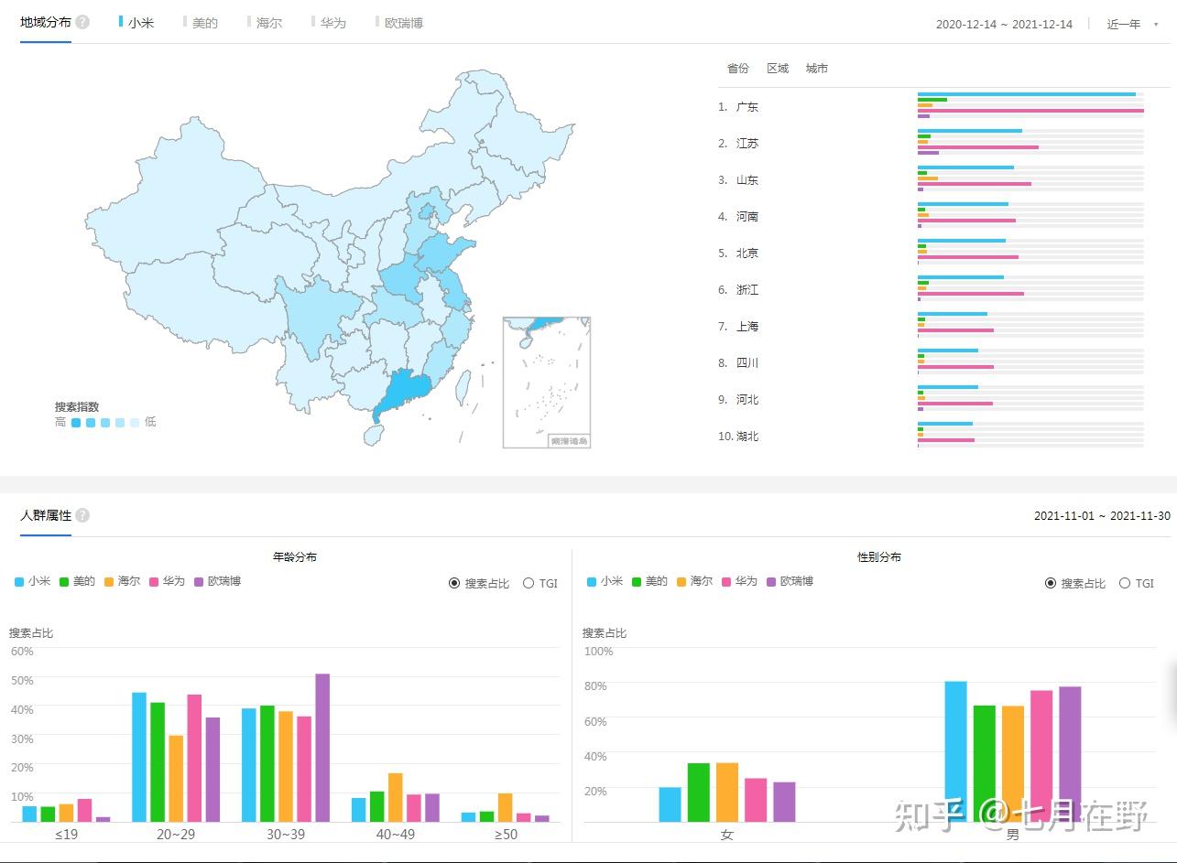Select TGI radio in 性别分布 chart
This screenshot has width=1177, height=863.
[1125, 583]
